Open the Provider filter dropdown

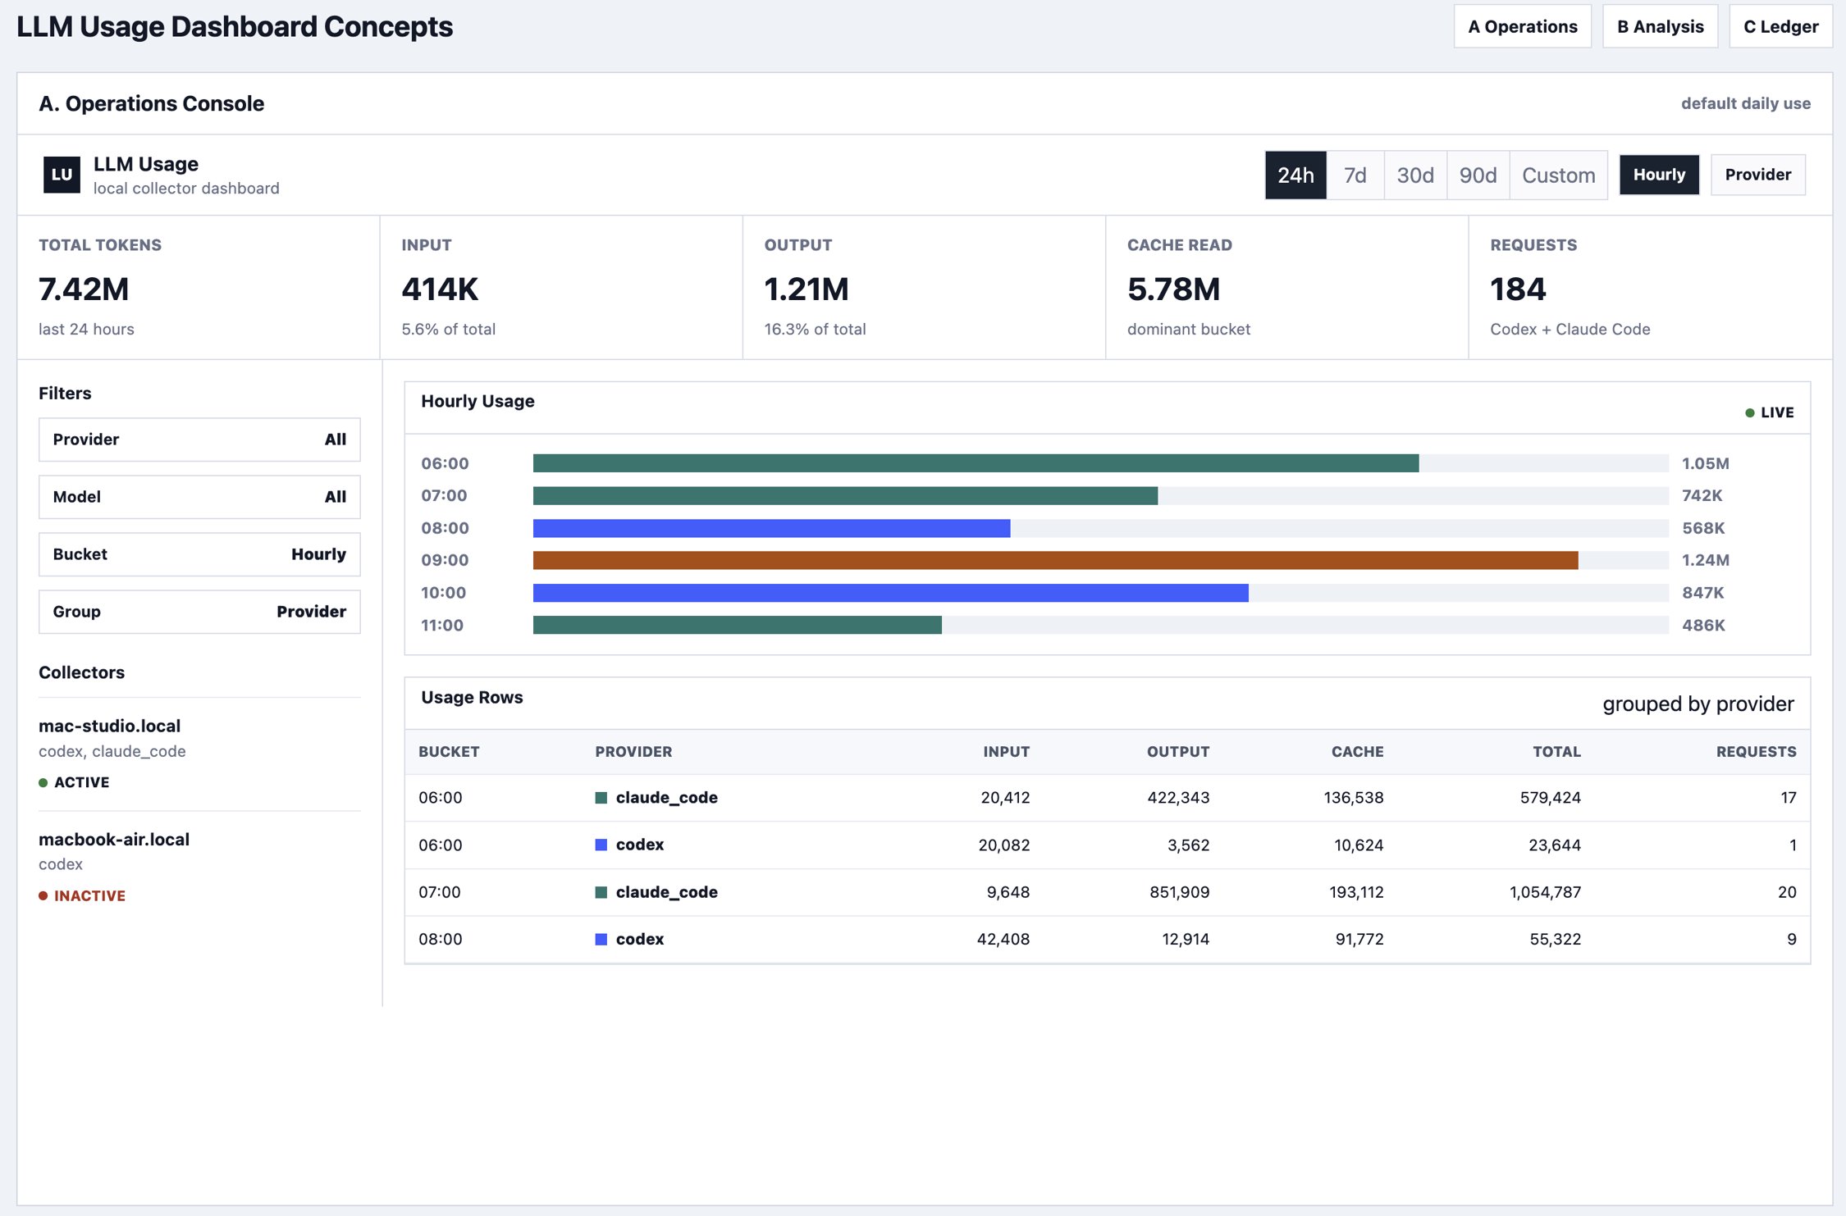[x=199, y=439]
